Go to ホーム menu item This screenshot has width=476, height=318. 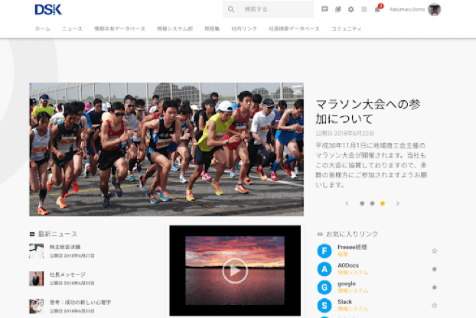[x=43, y=28]
